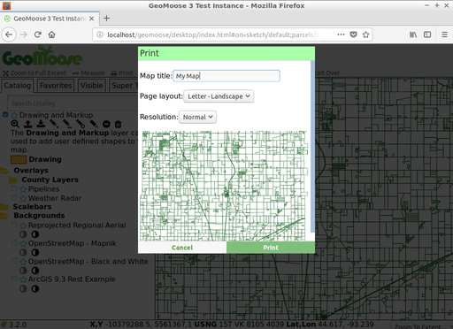Image resolution: width=453 pixels, height=329 pixels.
Task: Enable OpenStreetMap - Black and White checkbox
Action: click(x=14, y=261)
